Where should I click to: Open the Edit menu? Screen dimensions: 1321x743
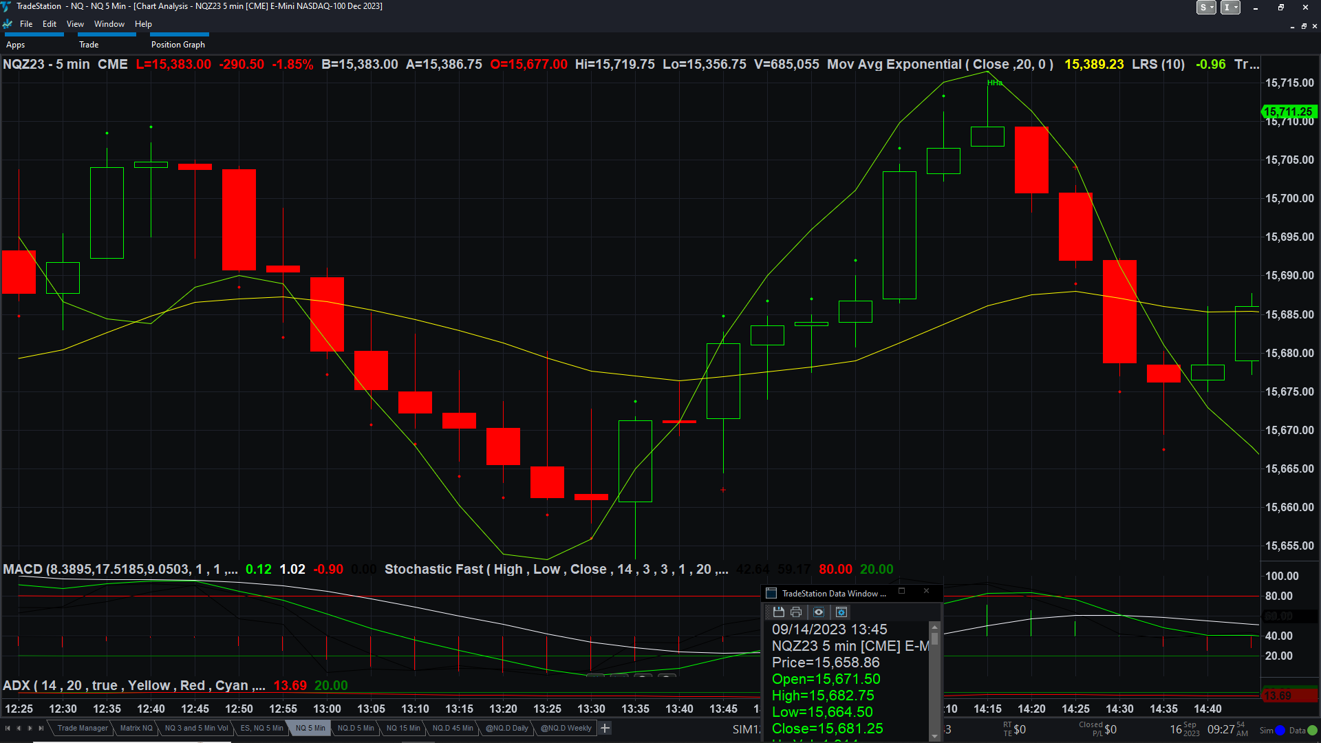coord(50,24)
